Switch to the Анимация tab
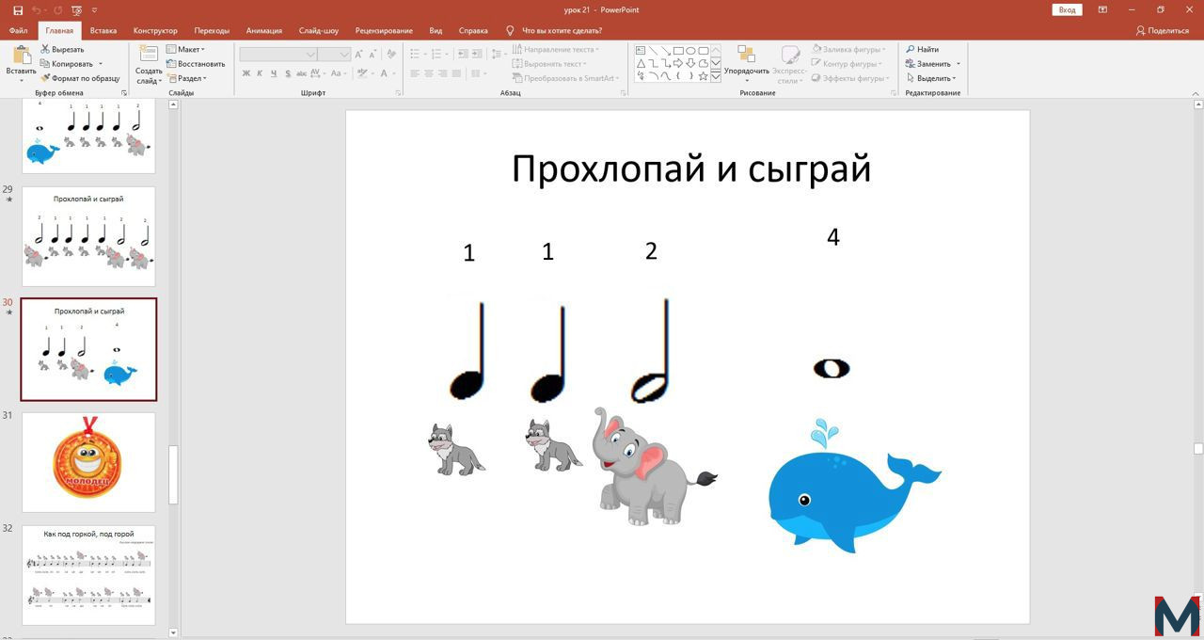 pos(264,30)
